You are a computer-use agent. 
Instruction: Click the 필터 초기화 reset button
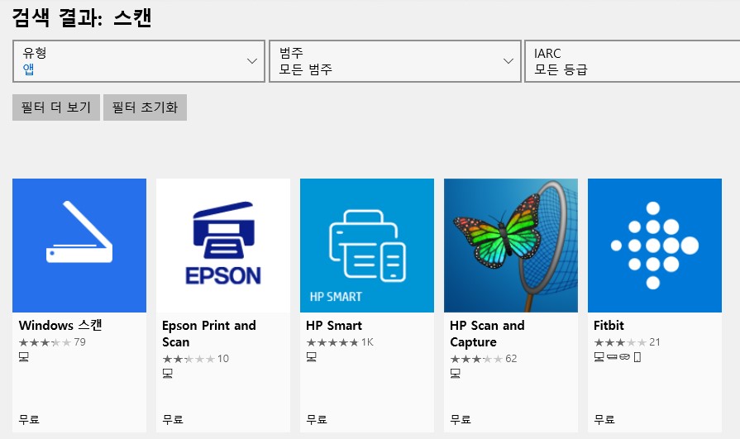[145, 107]
